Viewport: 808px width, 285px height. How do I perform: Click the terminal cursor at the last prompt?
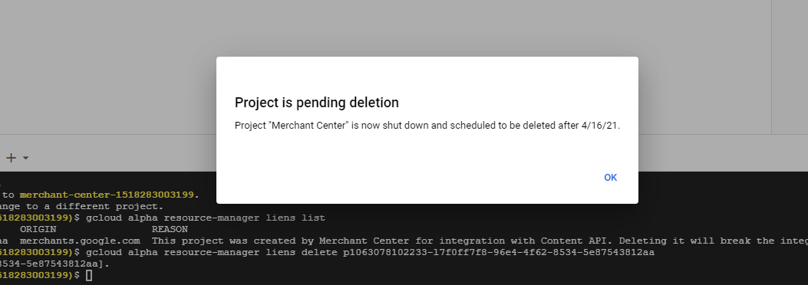click(89, 275)
